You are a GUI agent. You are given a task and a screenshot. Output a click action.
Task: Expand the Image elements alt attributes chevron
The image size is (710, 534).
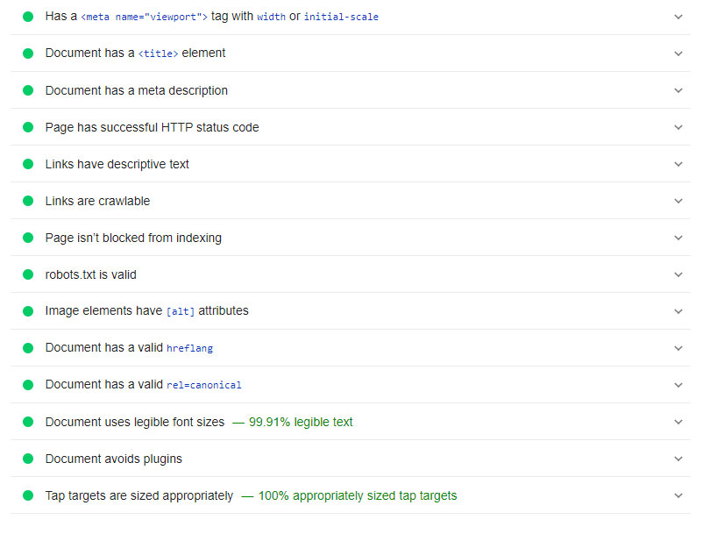678,311
